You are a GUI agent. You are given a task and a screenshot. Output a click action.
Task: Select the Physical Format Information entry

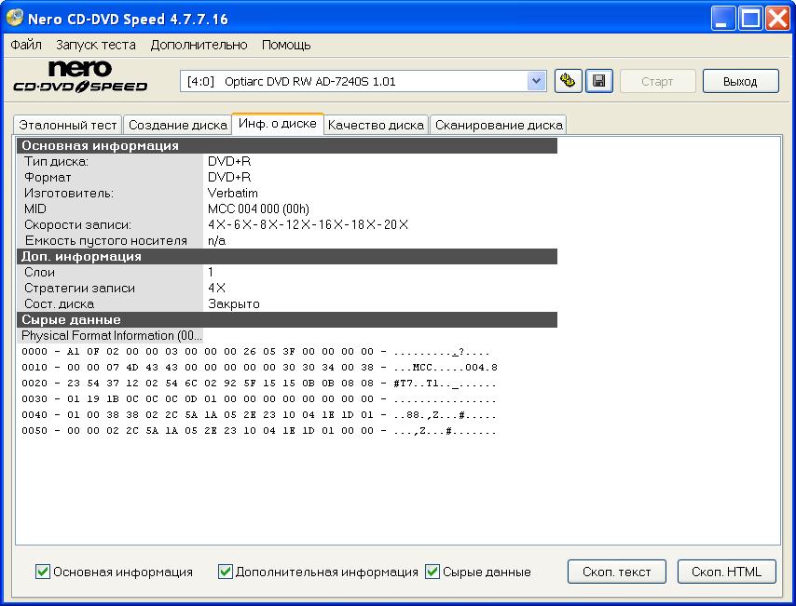111,335
